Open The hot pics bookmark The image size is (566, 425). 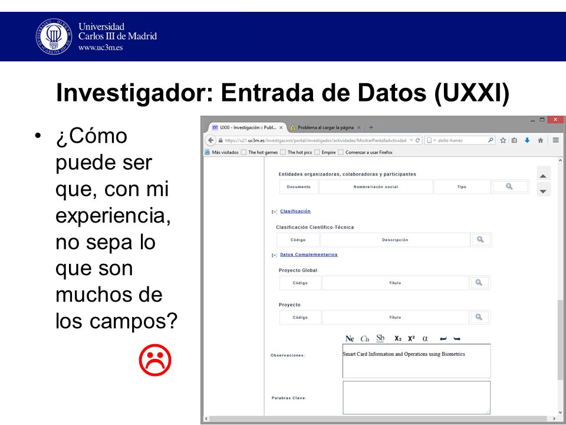click(297, 152)
